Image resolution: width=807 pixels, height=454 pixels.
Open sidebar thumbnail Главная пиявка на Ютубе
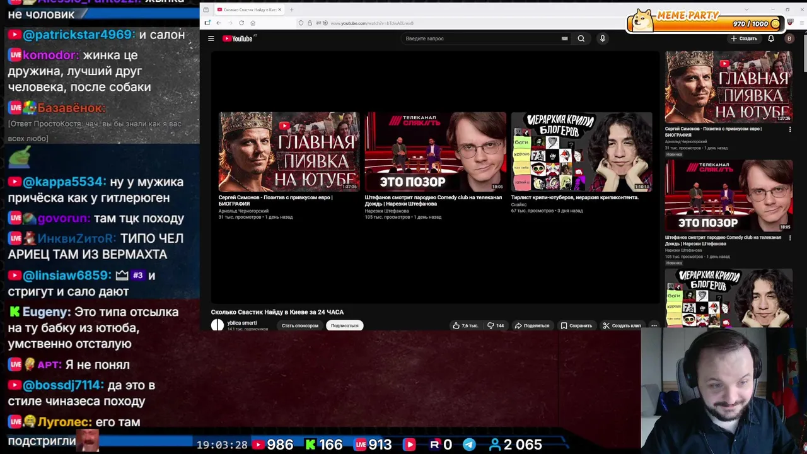pos(729,87)
